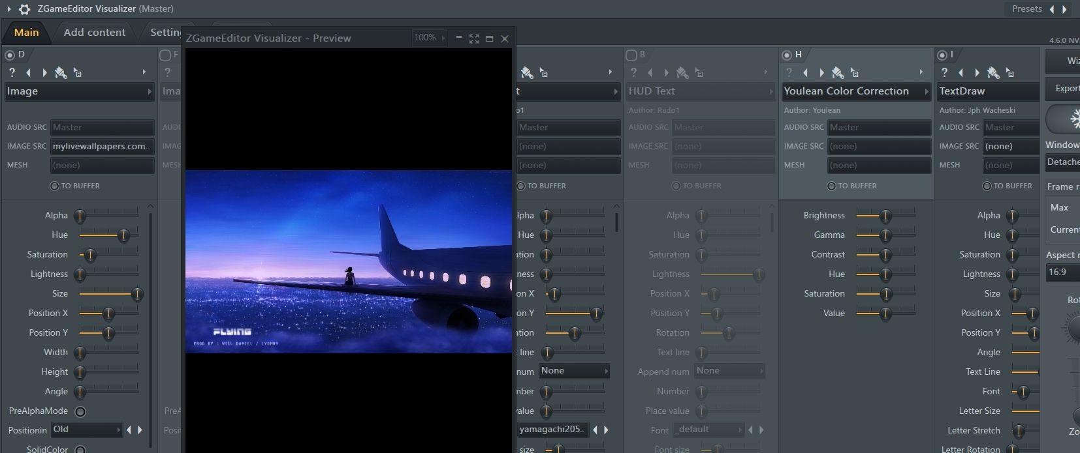The width and height of the screenshot is (1080, 453).
Task: Select the next plugin preset
Action: (1065, 9)
